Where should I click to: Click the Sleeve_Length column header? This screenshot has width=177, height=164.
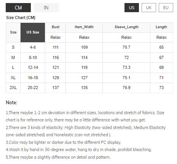tap(126, 27)
